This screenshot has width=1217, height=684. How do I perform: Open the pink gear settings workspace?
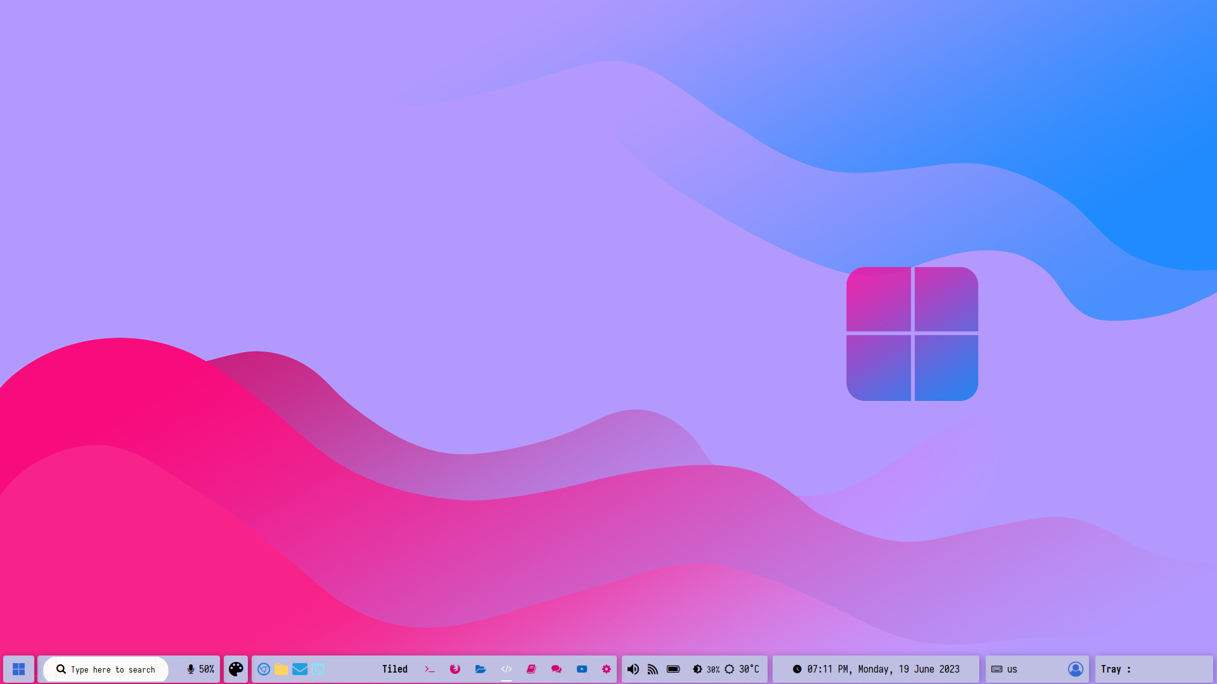[x=607, y=669]
